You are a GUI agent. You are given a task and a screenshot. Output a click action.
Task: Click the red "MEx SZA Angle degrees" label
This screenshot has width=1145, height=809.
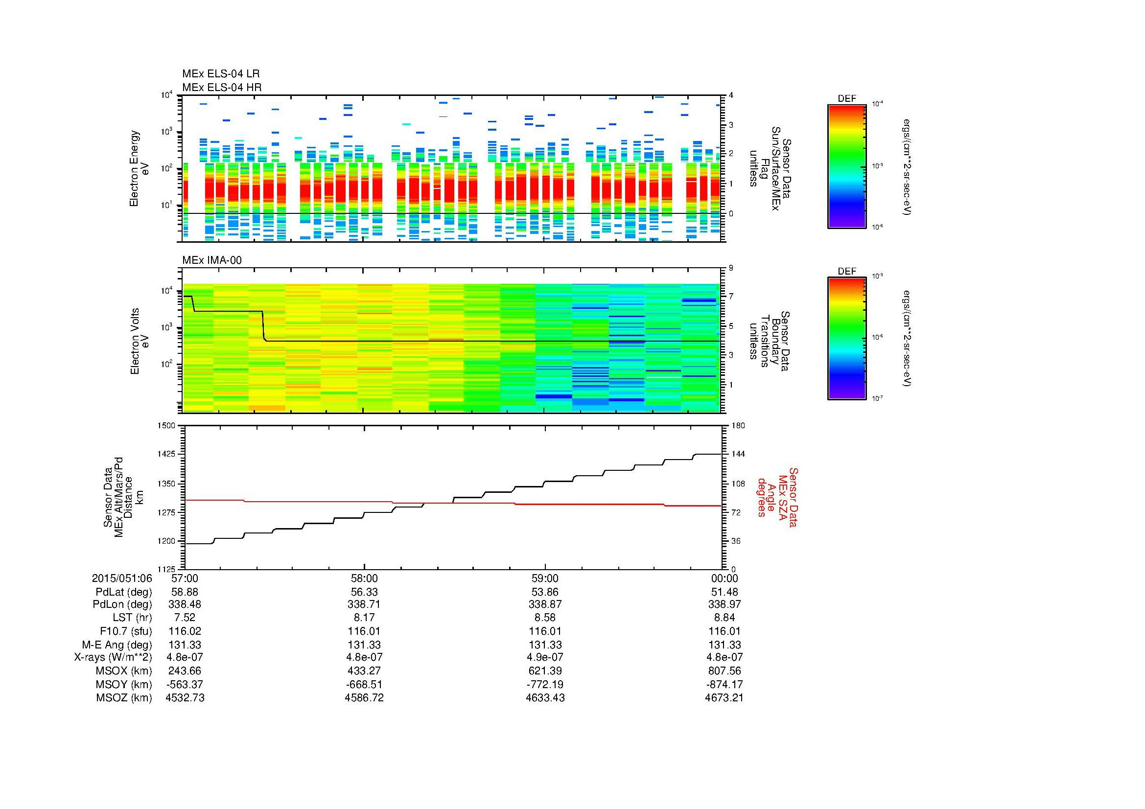[x=777, y=497]
